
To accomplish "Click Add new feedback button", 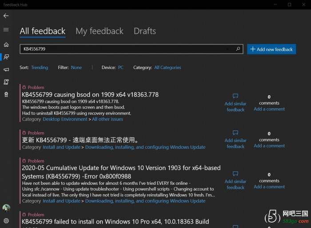I will 271,49.
